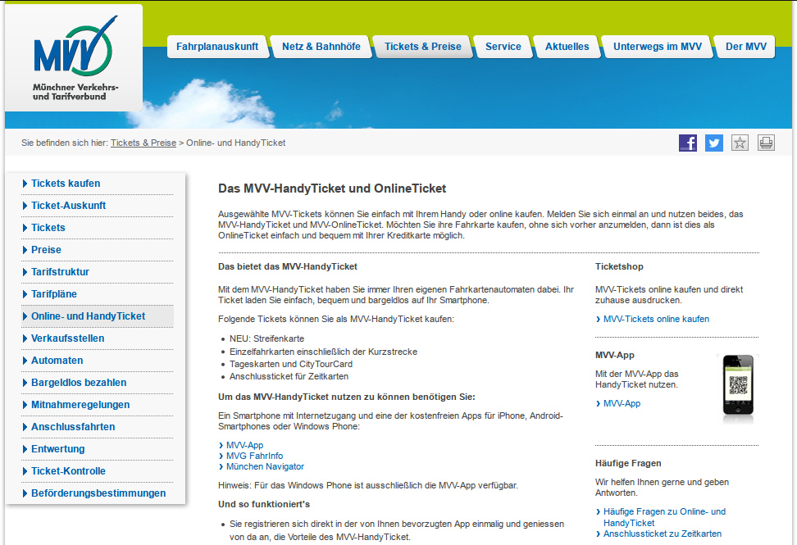The height and width of the screenshot is (545, 797).
Task: Click 'Tageskarten und CityTourCard' list item
Action: (291, 364)
